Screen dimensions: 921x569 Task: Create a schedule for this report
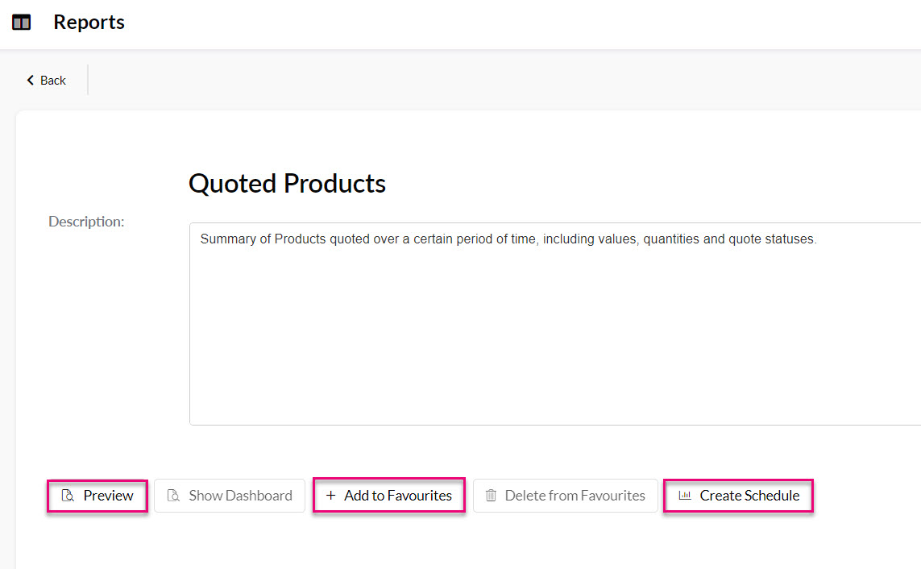[739, 496]
